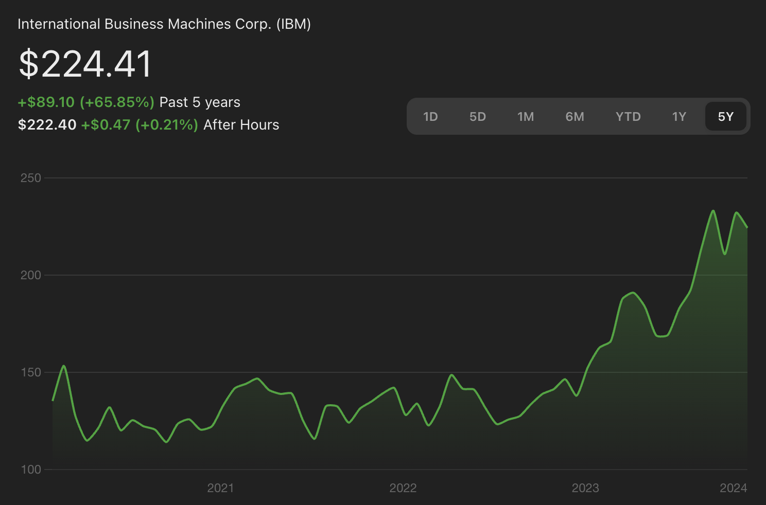
Task: Click the 'After Hours' label
Action: [x=241, y=124]
